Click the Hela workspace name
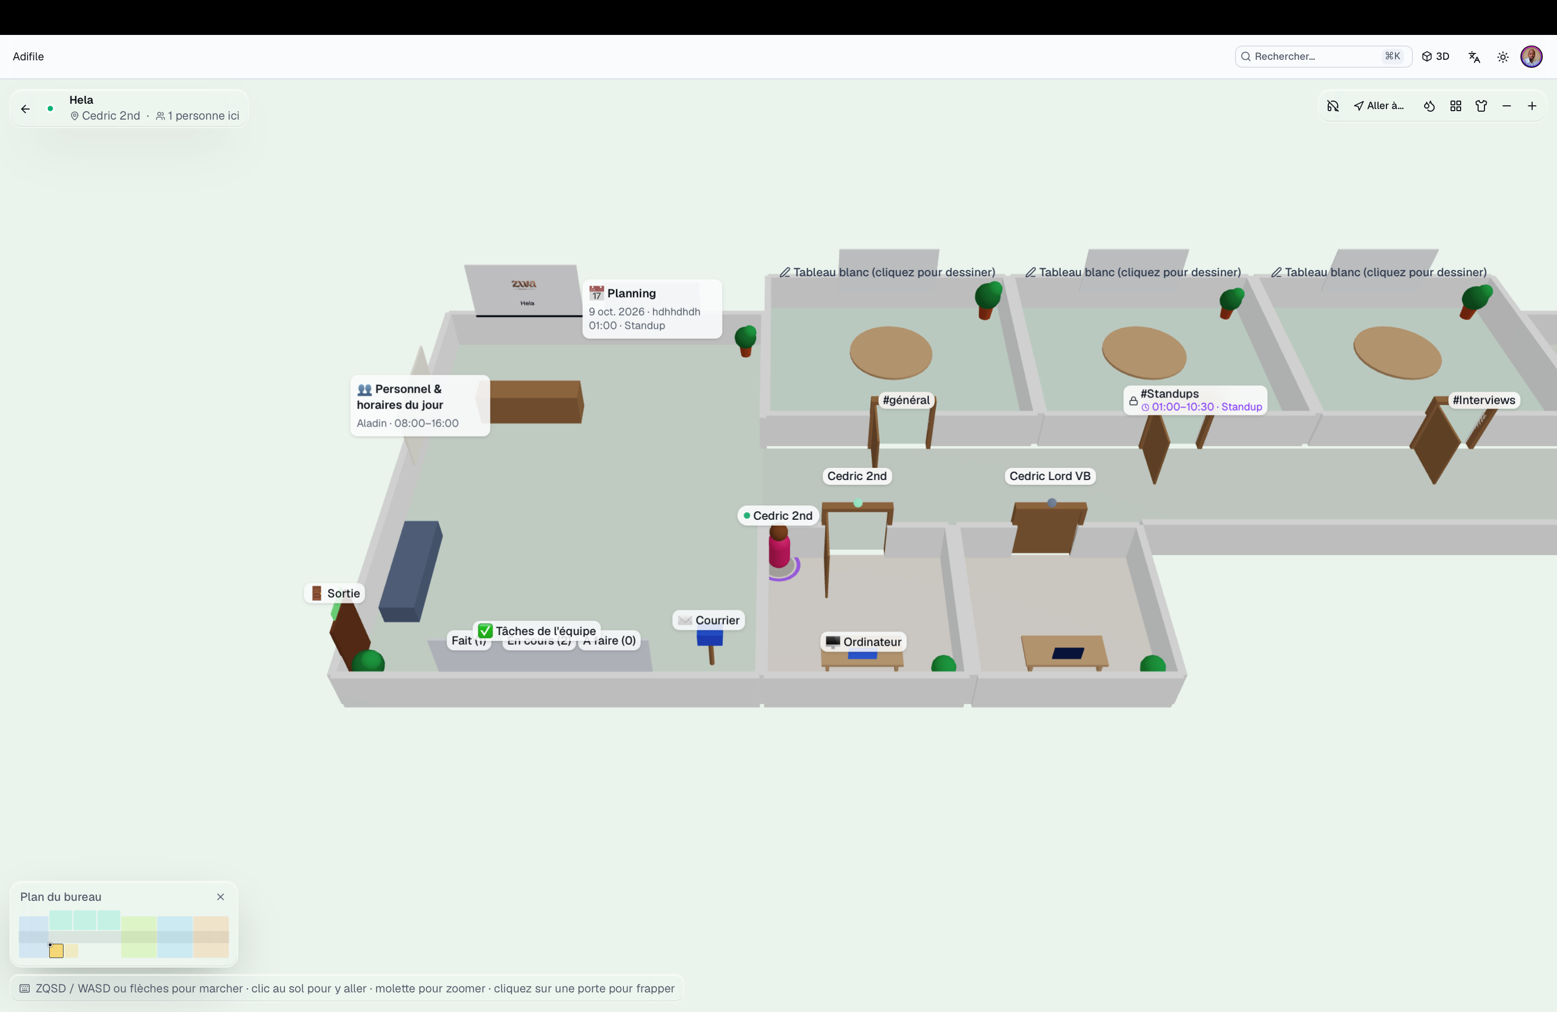1557x1012 pixels. [81, 100]
